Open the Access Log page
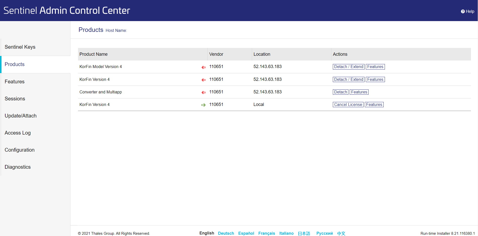478x236 pixels. (x=18, y=133)
